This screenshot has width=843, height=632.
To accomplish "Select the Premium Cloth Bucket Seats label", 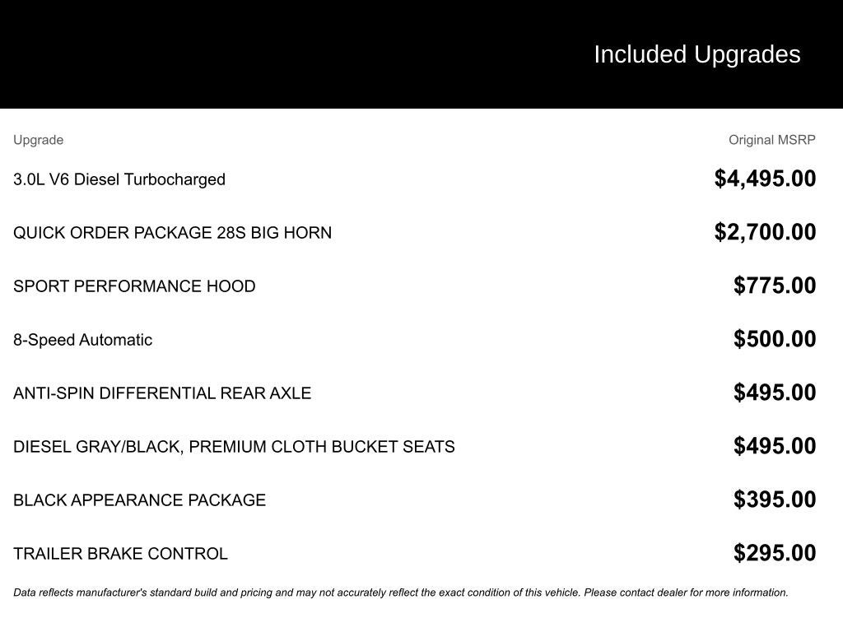I will 234,447.
